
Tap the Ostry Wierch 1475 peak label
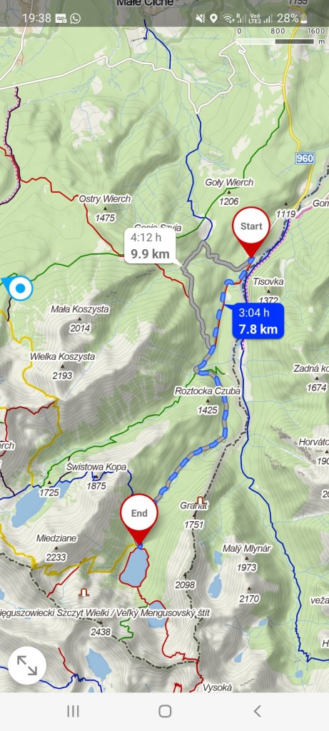105,208
